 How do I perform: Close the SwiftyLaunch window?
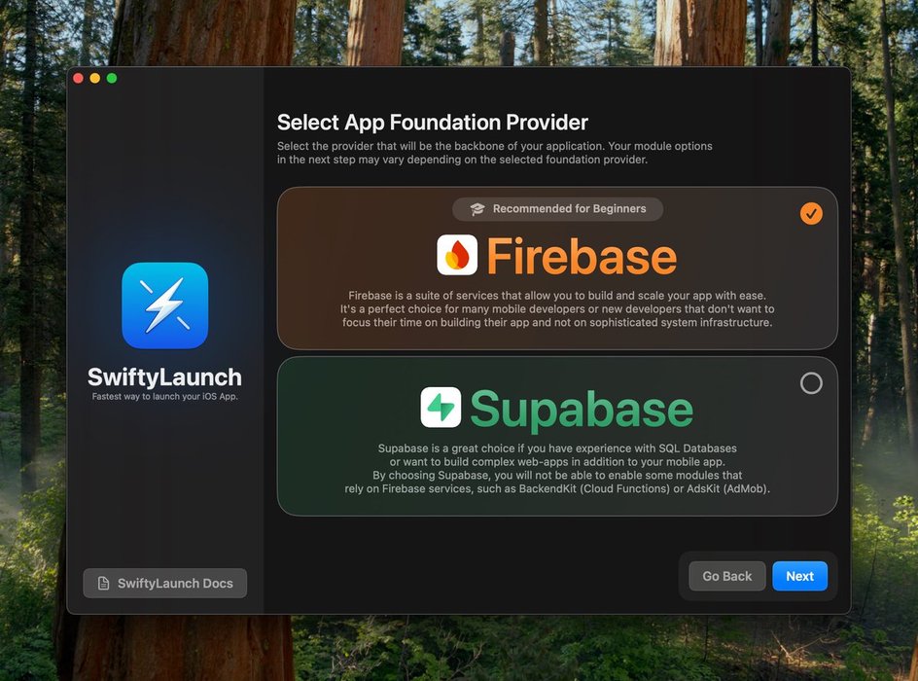click(x=78, y=79)
